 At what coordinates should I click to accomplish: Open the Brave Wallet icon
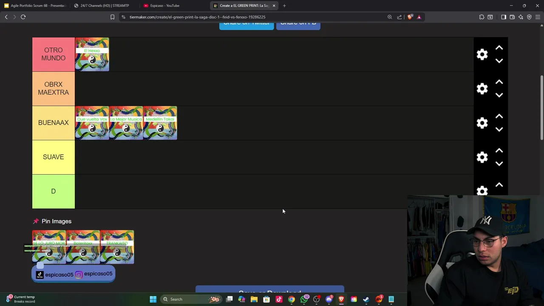[512, 17]
